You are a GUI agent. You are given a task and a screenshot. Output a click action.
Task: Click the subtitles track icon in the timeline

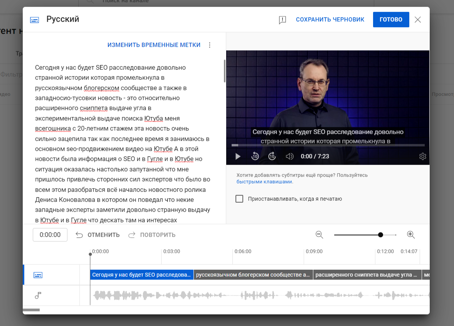click(37, 274)
